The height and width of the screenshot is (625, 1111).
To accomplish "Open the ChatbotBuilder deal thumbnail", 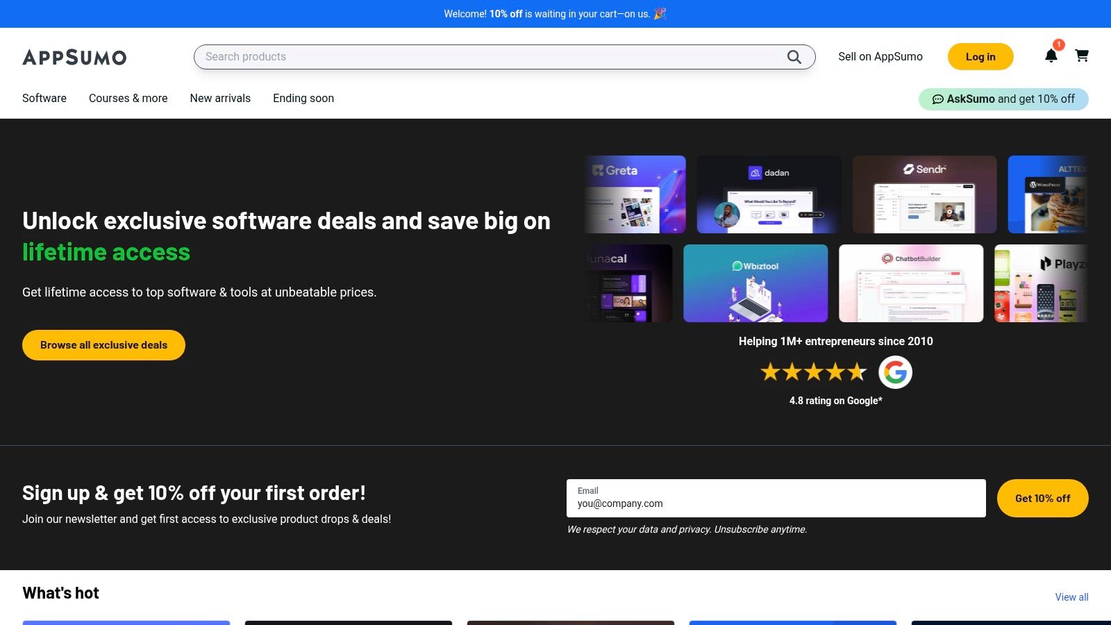I will pyautogui.click(x=911, y=283).
